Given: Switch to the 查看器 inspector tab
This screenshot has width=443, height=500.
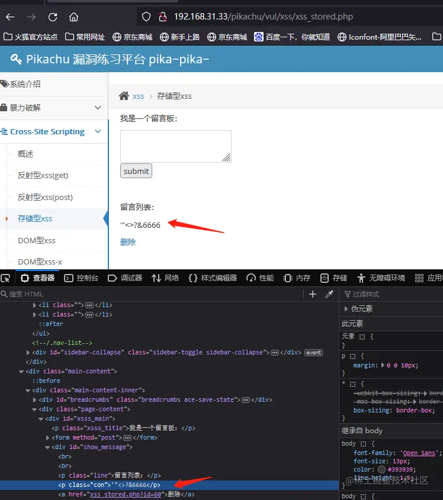Looking at the screenshot, I should 38,278.
